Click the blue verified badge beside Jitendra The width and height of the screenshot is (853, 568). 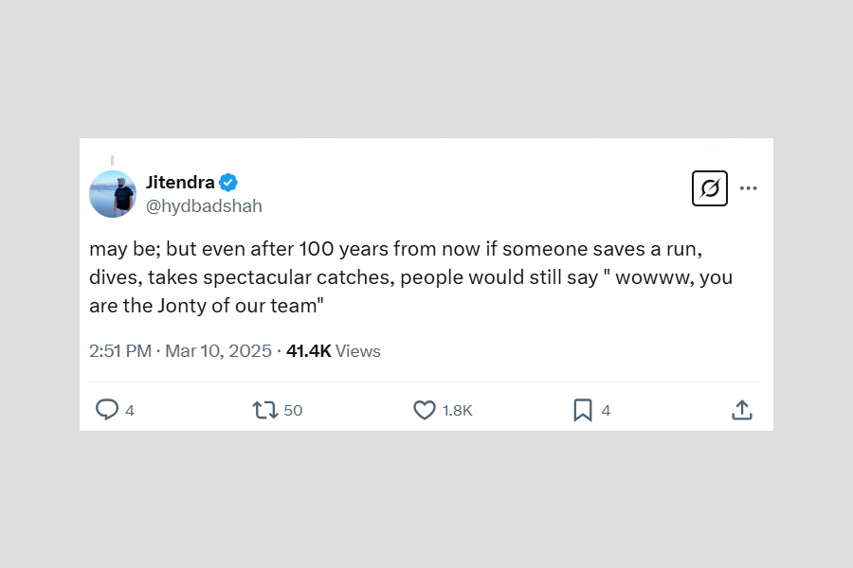click(228, 183)
